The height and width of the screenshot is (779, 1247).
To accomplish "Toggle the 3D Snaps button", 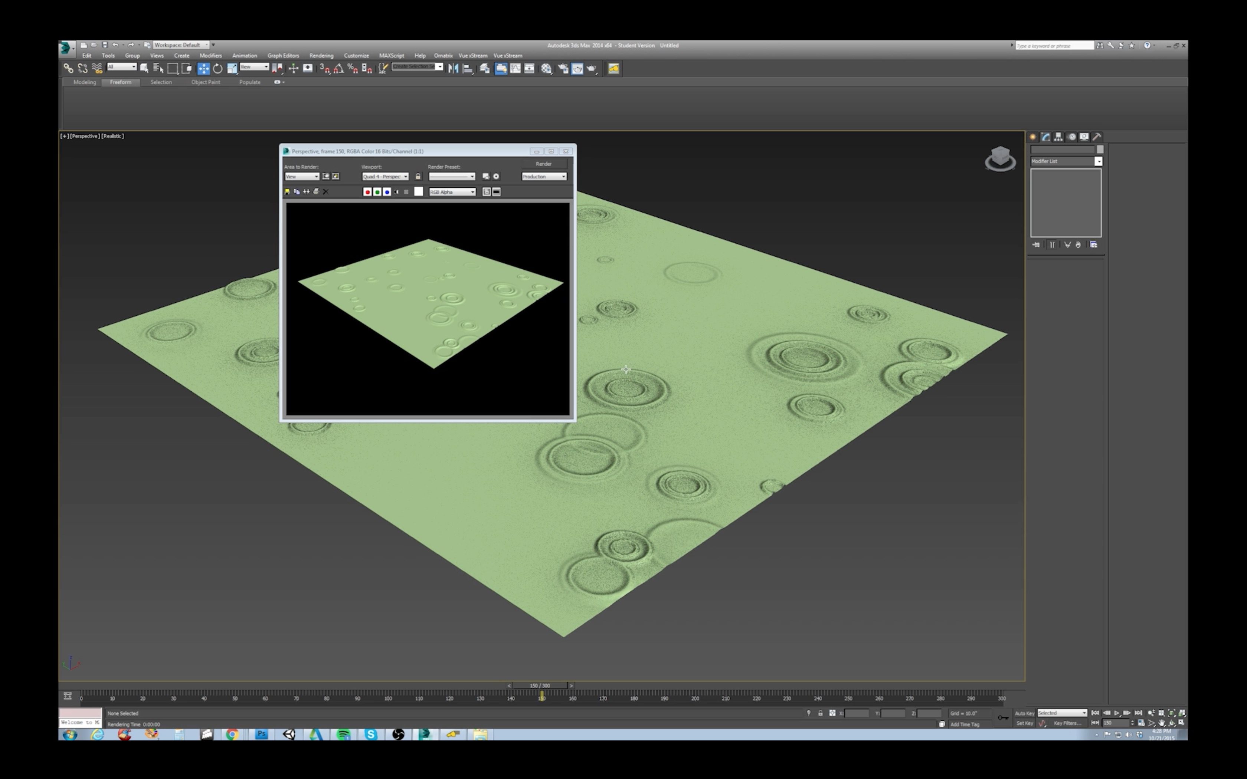I will point(325,68).
